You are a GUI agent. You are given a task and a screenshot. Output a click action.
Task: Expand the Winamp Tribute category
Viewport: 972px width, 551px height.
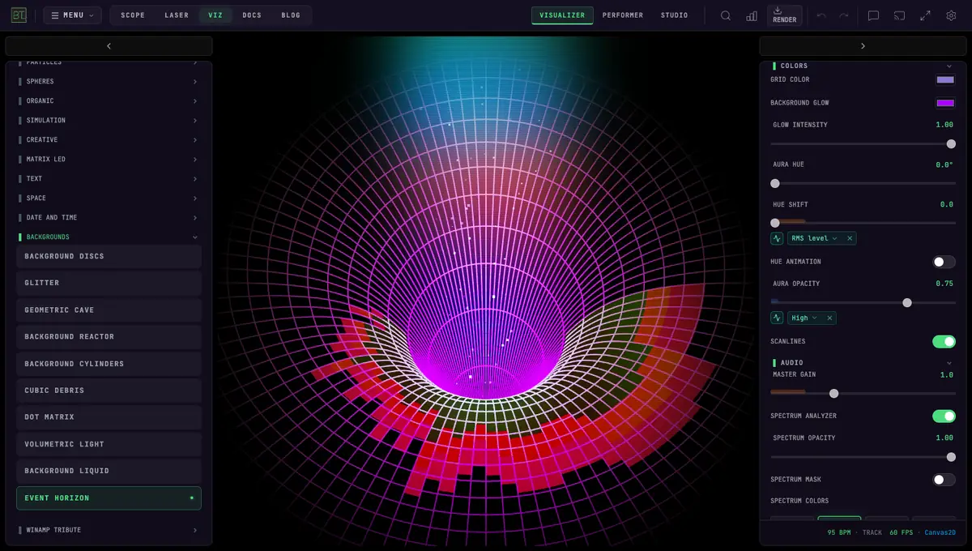point(109,530)
